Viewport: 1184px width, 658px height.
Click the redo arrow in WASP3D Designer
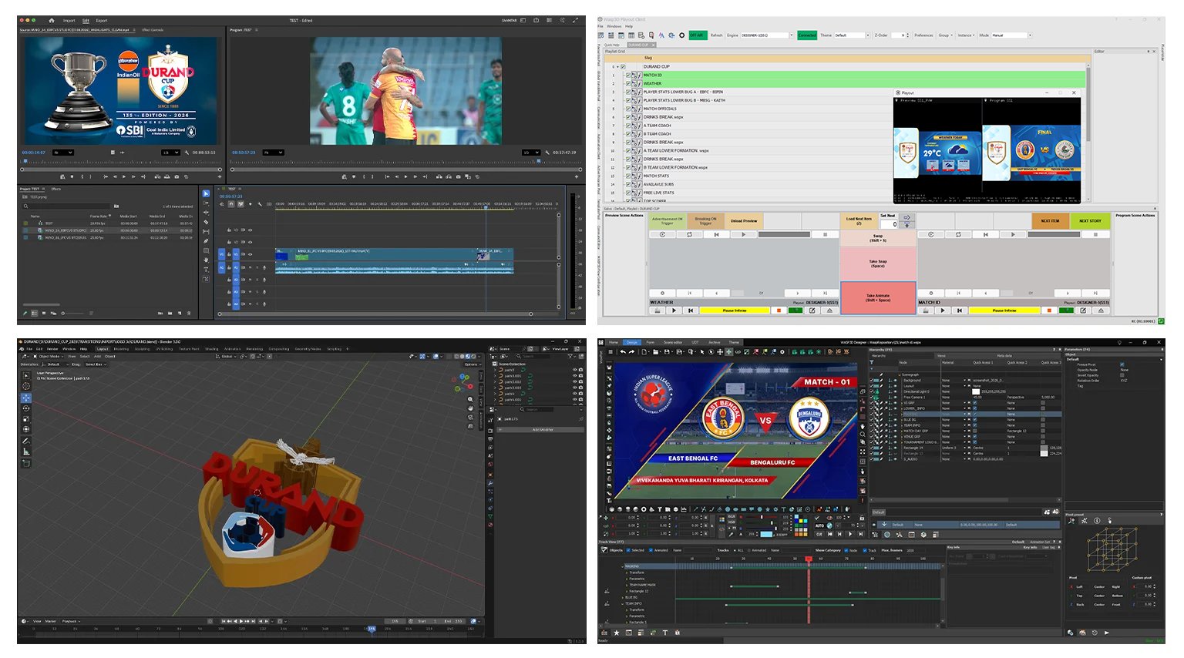pos(631,351)
